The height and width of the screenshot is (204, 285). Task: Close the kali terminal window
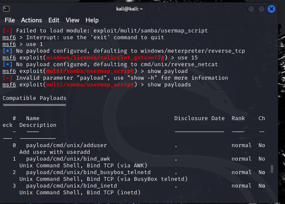click(x=272, y=8)
